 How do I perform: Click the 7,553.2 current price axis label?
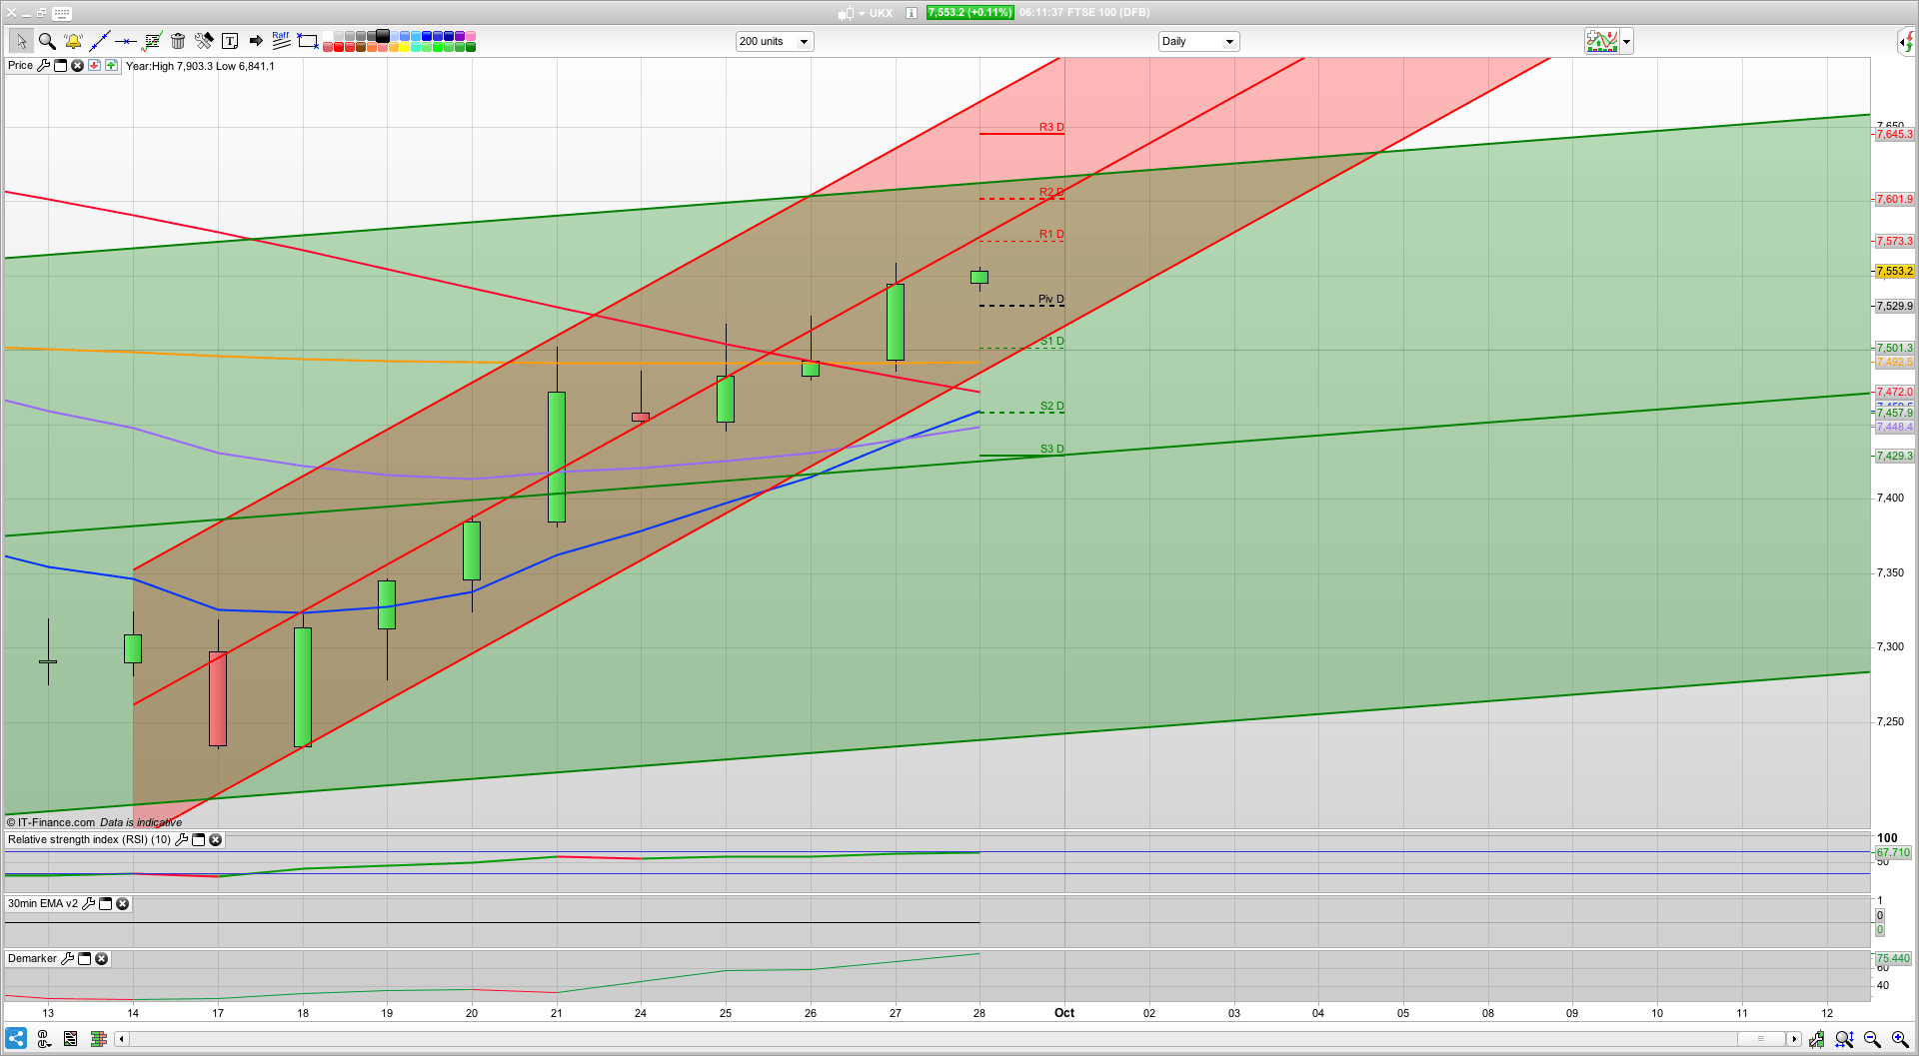point(1894,271)
